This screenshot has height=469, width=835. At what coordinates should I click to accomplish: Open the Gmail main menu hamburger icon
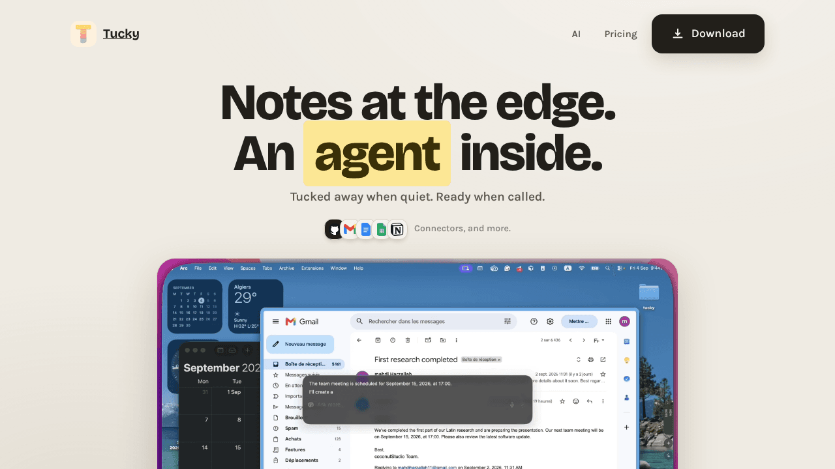point(275,321)
